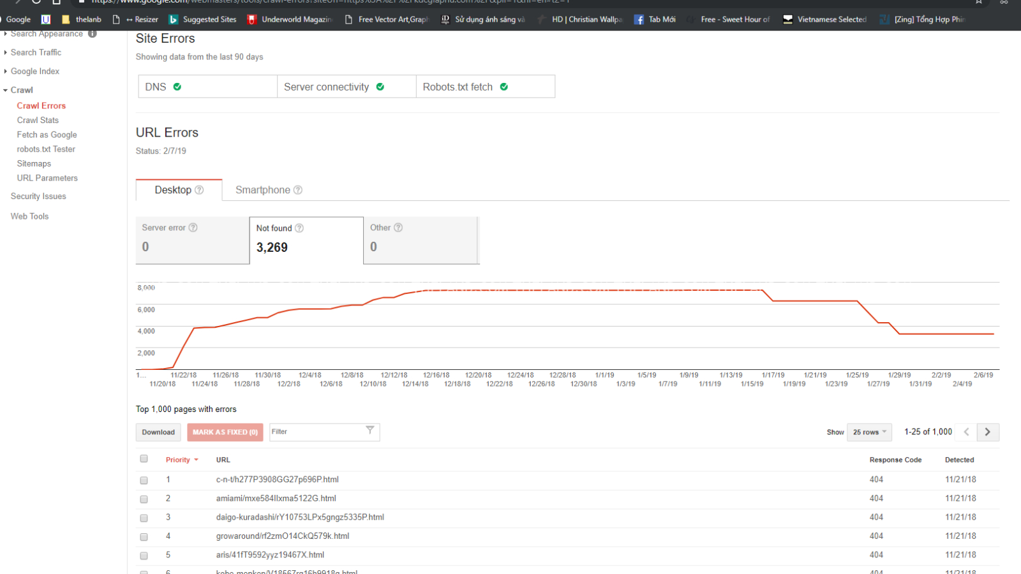Open the Facebook Tab Mới bookmark

click(x=655, y=19)
